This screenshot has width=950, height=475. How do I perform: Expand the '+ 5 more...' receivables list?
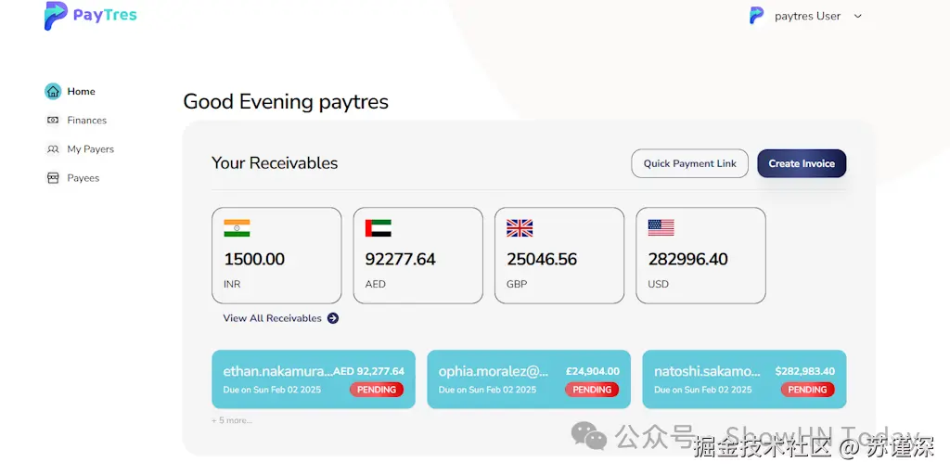[232, 420]
